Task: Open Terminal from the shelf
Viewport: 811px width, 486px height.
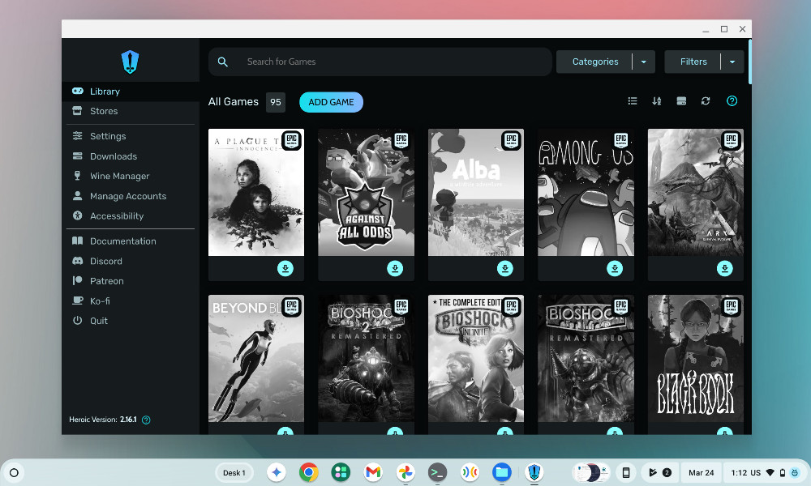Action: click(438, 472)
